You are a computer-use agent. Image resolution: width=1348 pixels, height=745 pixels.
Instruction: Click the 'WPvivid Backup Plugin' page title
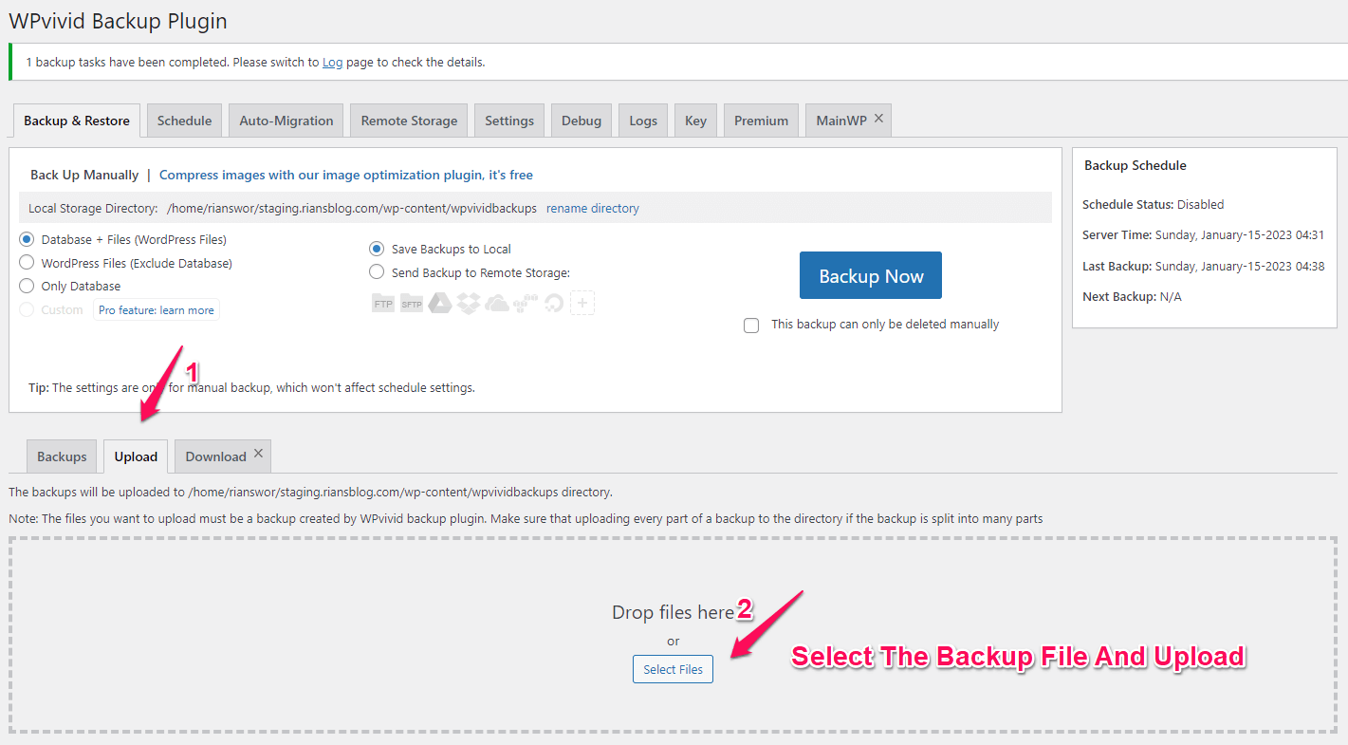click(118, 20)
